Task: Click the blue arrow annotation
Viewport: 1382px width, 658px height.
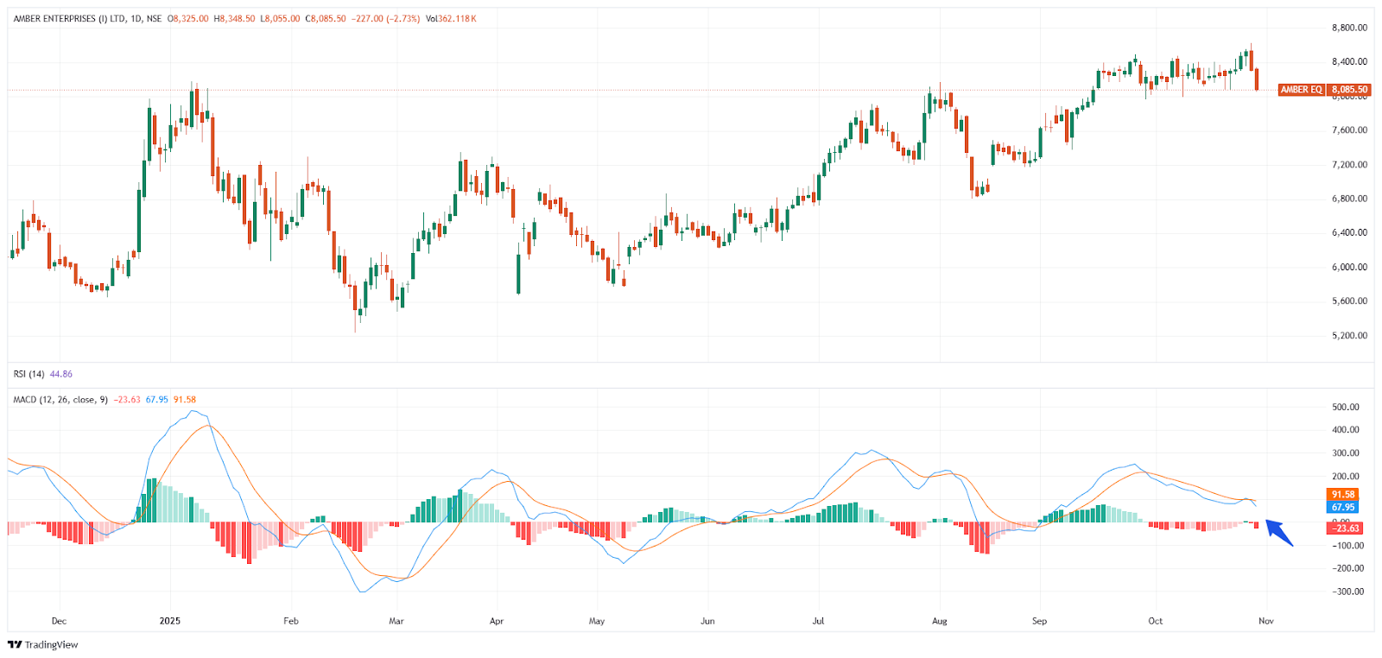Action: [1279, 533]
